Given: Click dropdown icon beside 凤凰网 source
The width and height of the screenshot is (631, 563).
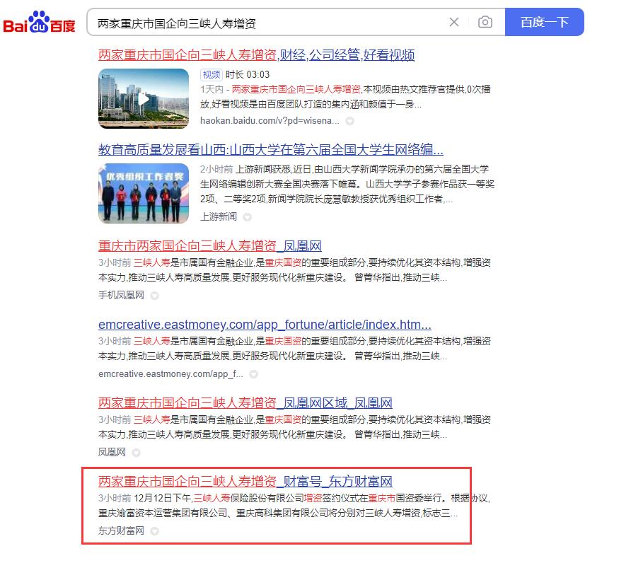Looking at the screenshot, I should 136,453.
